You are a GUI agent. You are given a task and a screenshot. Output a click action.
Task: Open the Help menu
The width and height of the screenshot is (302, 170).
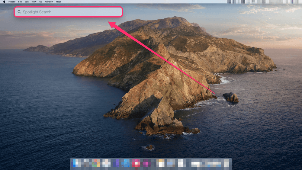coord(58,2)
